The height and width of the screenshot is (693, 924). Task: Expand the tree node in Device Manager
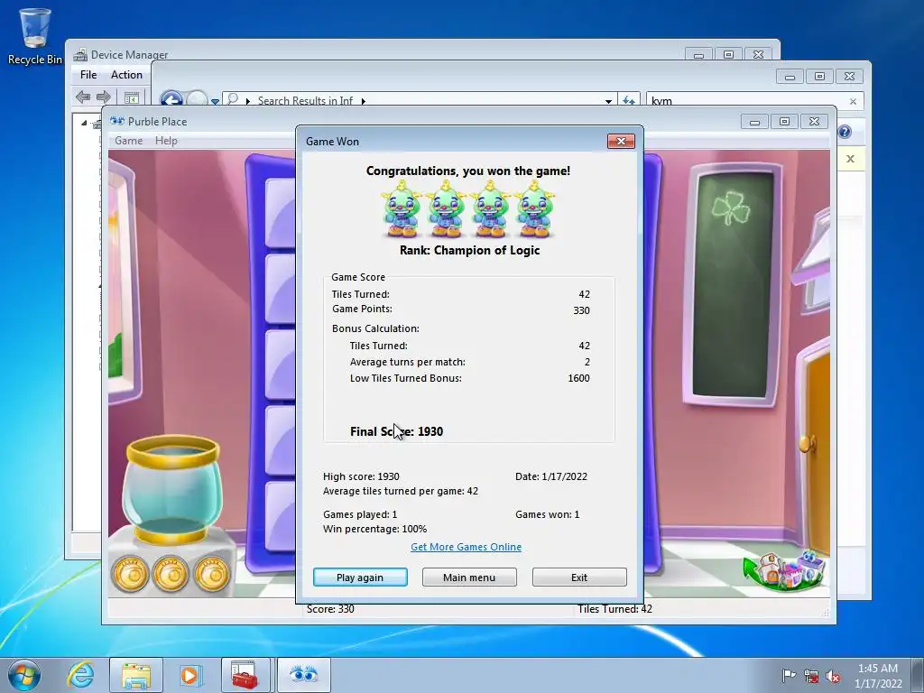click(84, 123)
